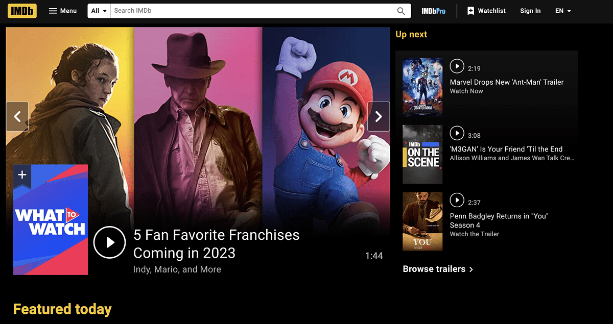Screen dimensions: 613x324
Task: Open the You season 4 poster thumbnail
Action: point(422,221)
